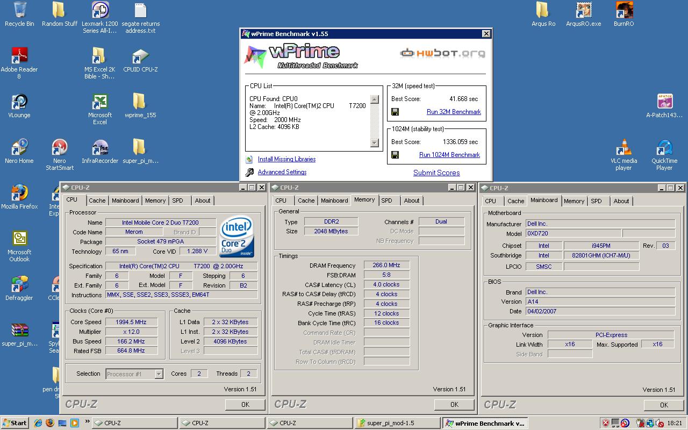Open segate returns address.txt file
This screenshot has height=430, width=688.
coord(140,18)
